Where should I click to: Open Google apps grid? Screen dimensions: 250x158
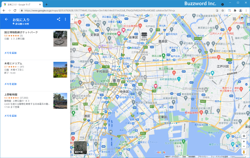(234, 19)
